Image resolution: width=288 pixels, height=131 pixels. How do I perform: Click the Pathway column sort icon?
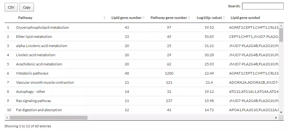(x=105, y=18)
